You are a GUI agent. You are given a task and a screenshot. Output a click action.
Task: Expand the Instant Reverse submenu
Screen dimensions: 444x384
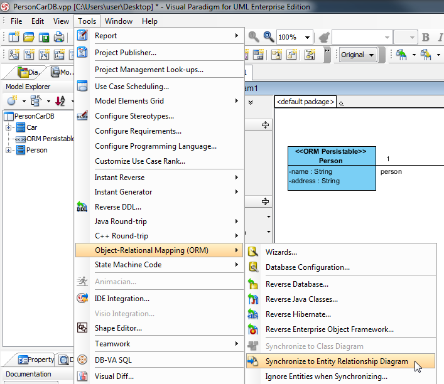click(236, 177)
